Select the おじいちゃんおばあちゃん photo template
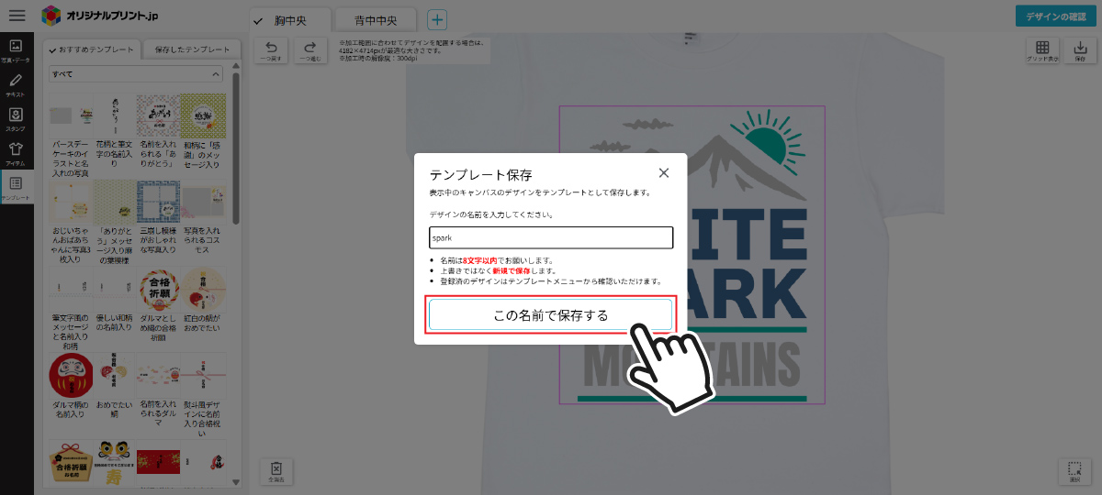Screen dimensions: 1102x495 pos(71,223)
